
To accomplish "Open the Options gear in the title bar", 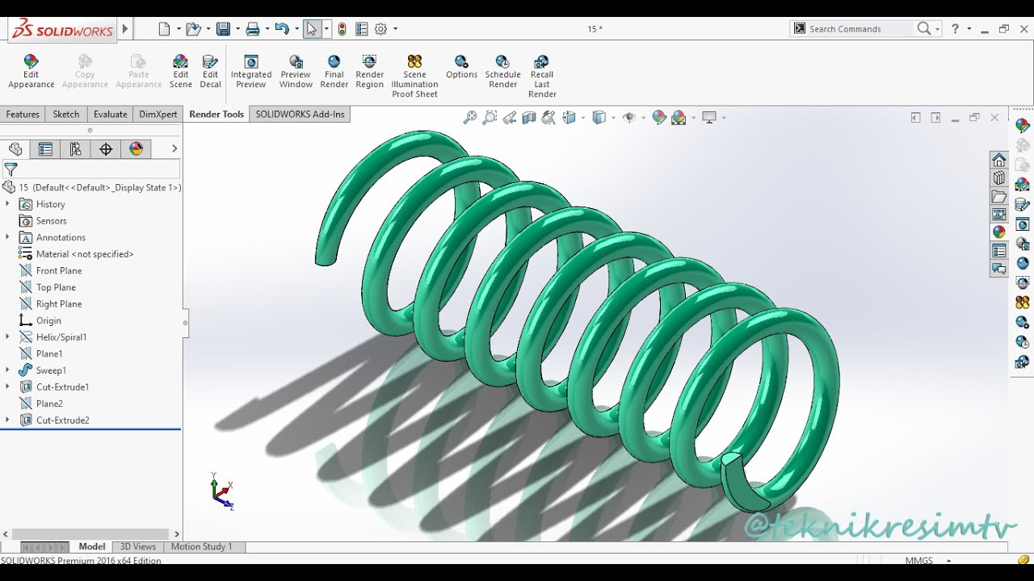I will 381,29.
